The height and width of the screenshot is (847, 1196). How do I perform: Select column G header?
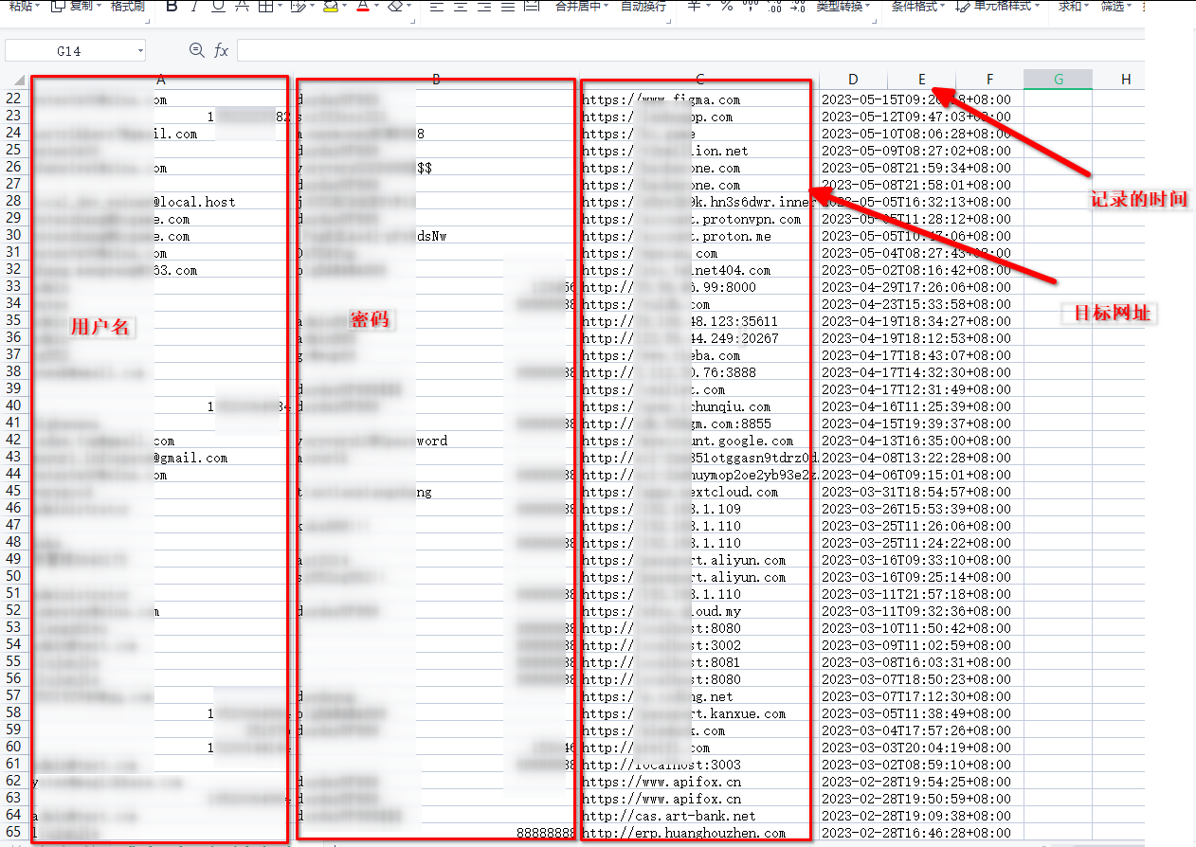pyautogui.click(x=1058, y=80)
